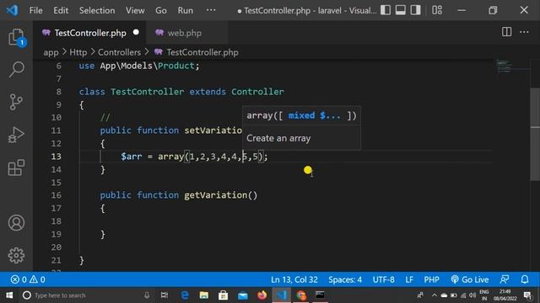
Task: Open the Accounts menu icon
Action: 16,222
